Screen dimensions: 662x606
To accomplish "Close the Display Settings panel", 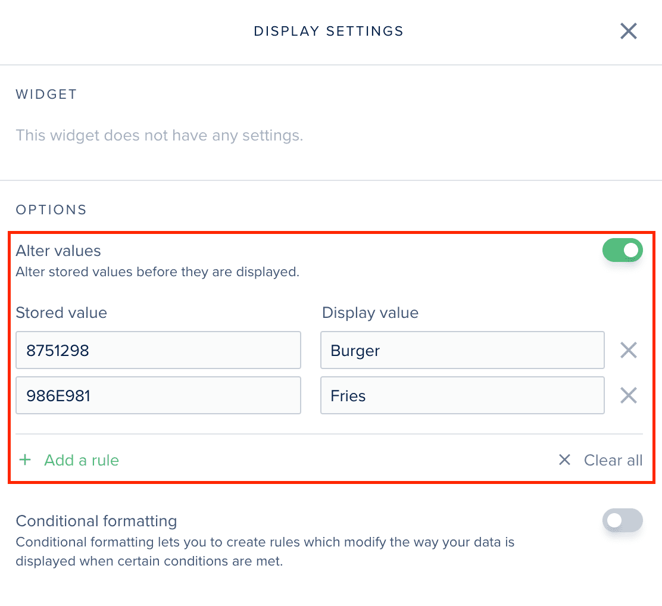I will (629, 31).
